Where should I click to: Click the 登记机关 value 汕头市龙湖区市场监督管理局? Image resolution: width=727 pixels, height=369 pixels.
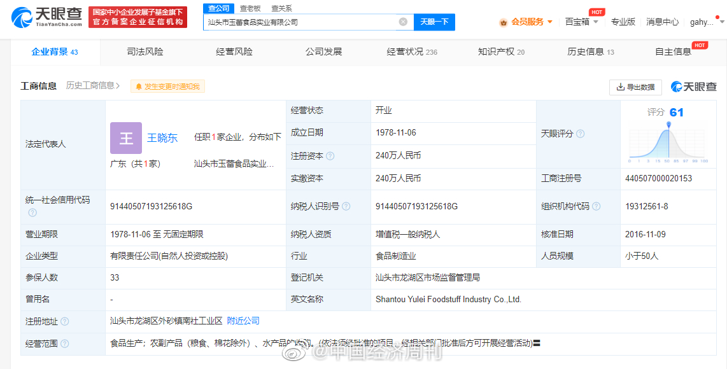(428, 277)
